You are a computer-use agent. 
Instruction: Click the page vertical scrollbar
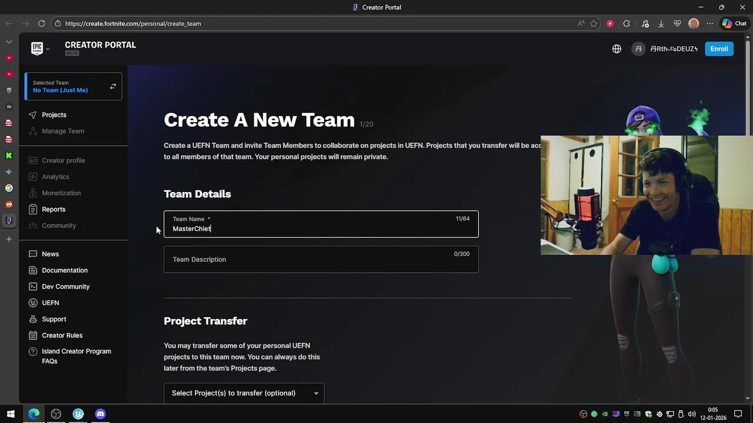point(748,217)
